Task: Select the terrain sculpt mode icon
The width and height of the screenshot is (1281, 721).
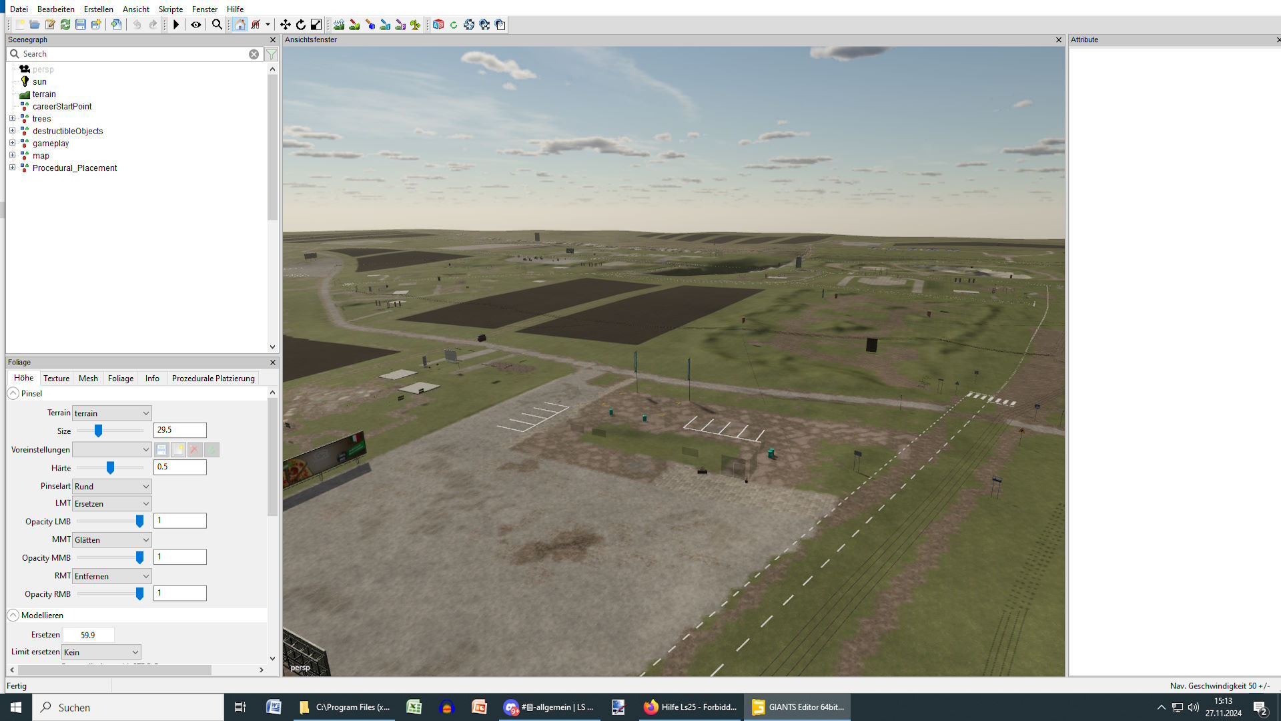Action: pyautogui.click(x=339, y=25)
